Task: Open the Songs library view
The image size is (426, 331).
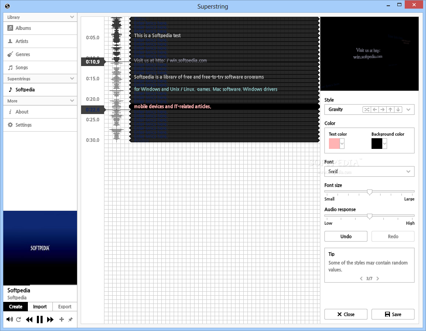Action: click(40, 67)
